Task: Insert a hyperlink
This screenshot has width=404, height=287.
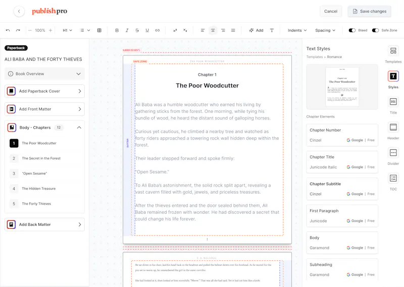Action: 158,30
